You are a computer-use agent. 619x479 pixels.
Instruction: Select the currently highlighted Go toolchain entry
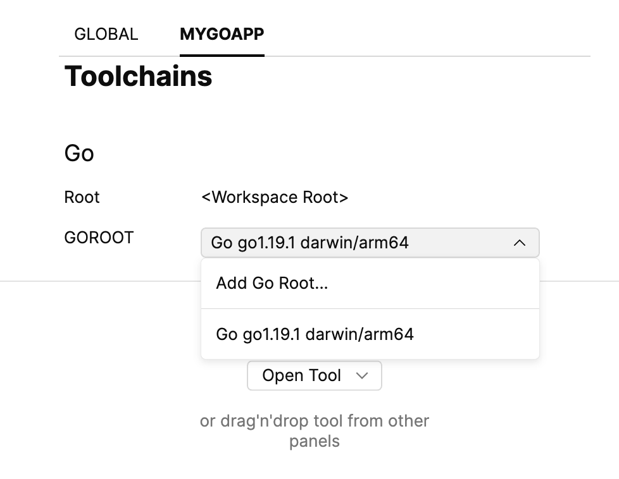point(313,334)
